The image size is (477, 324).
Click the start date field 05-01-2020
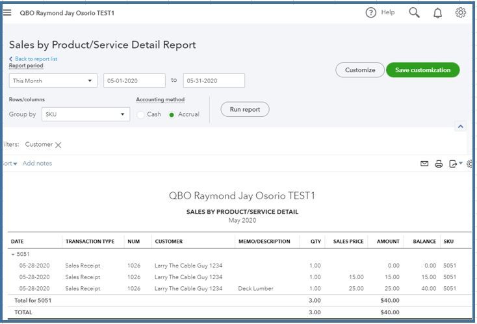click(x=135, y=81)
